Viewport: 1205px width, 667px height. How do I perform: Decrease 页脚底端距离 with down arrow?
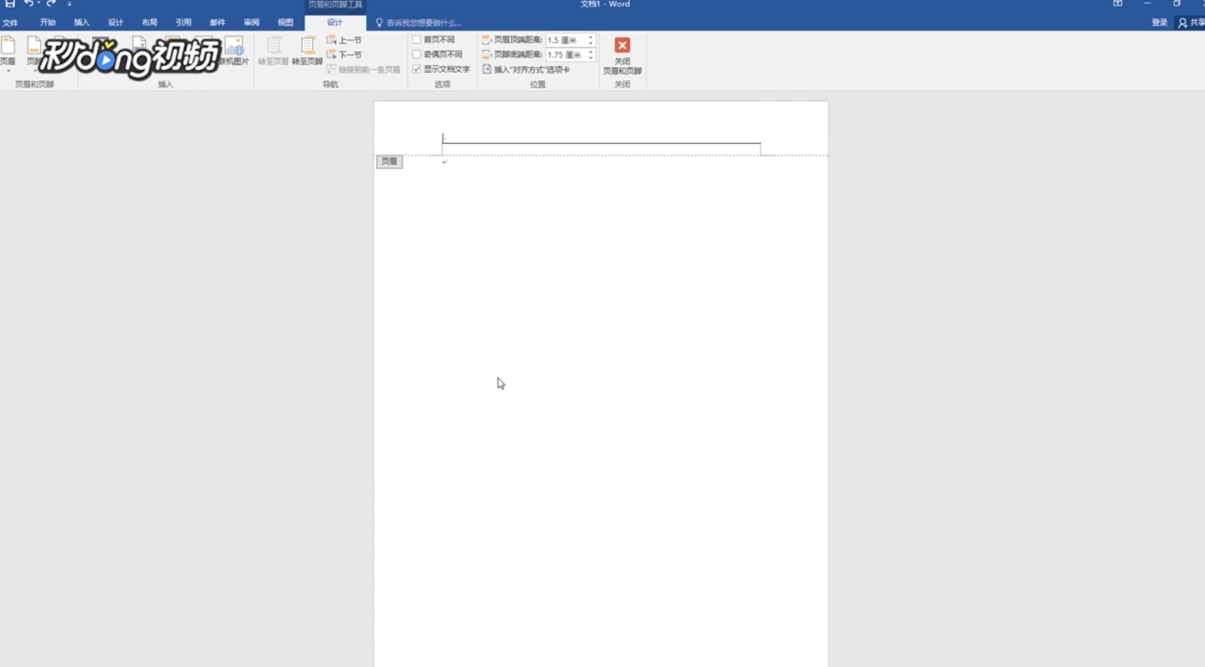click(x=591, y=58)
